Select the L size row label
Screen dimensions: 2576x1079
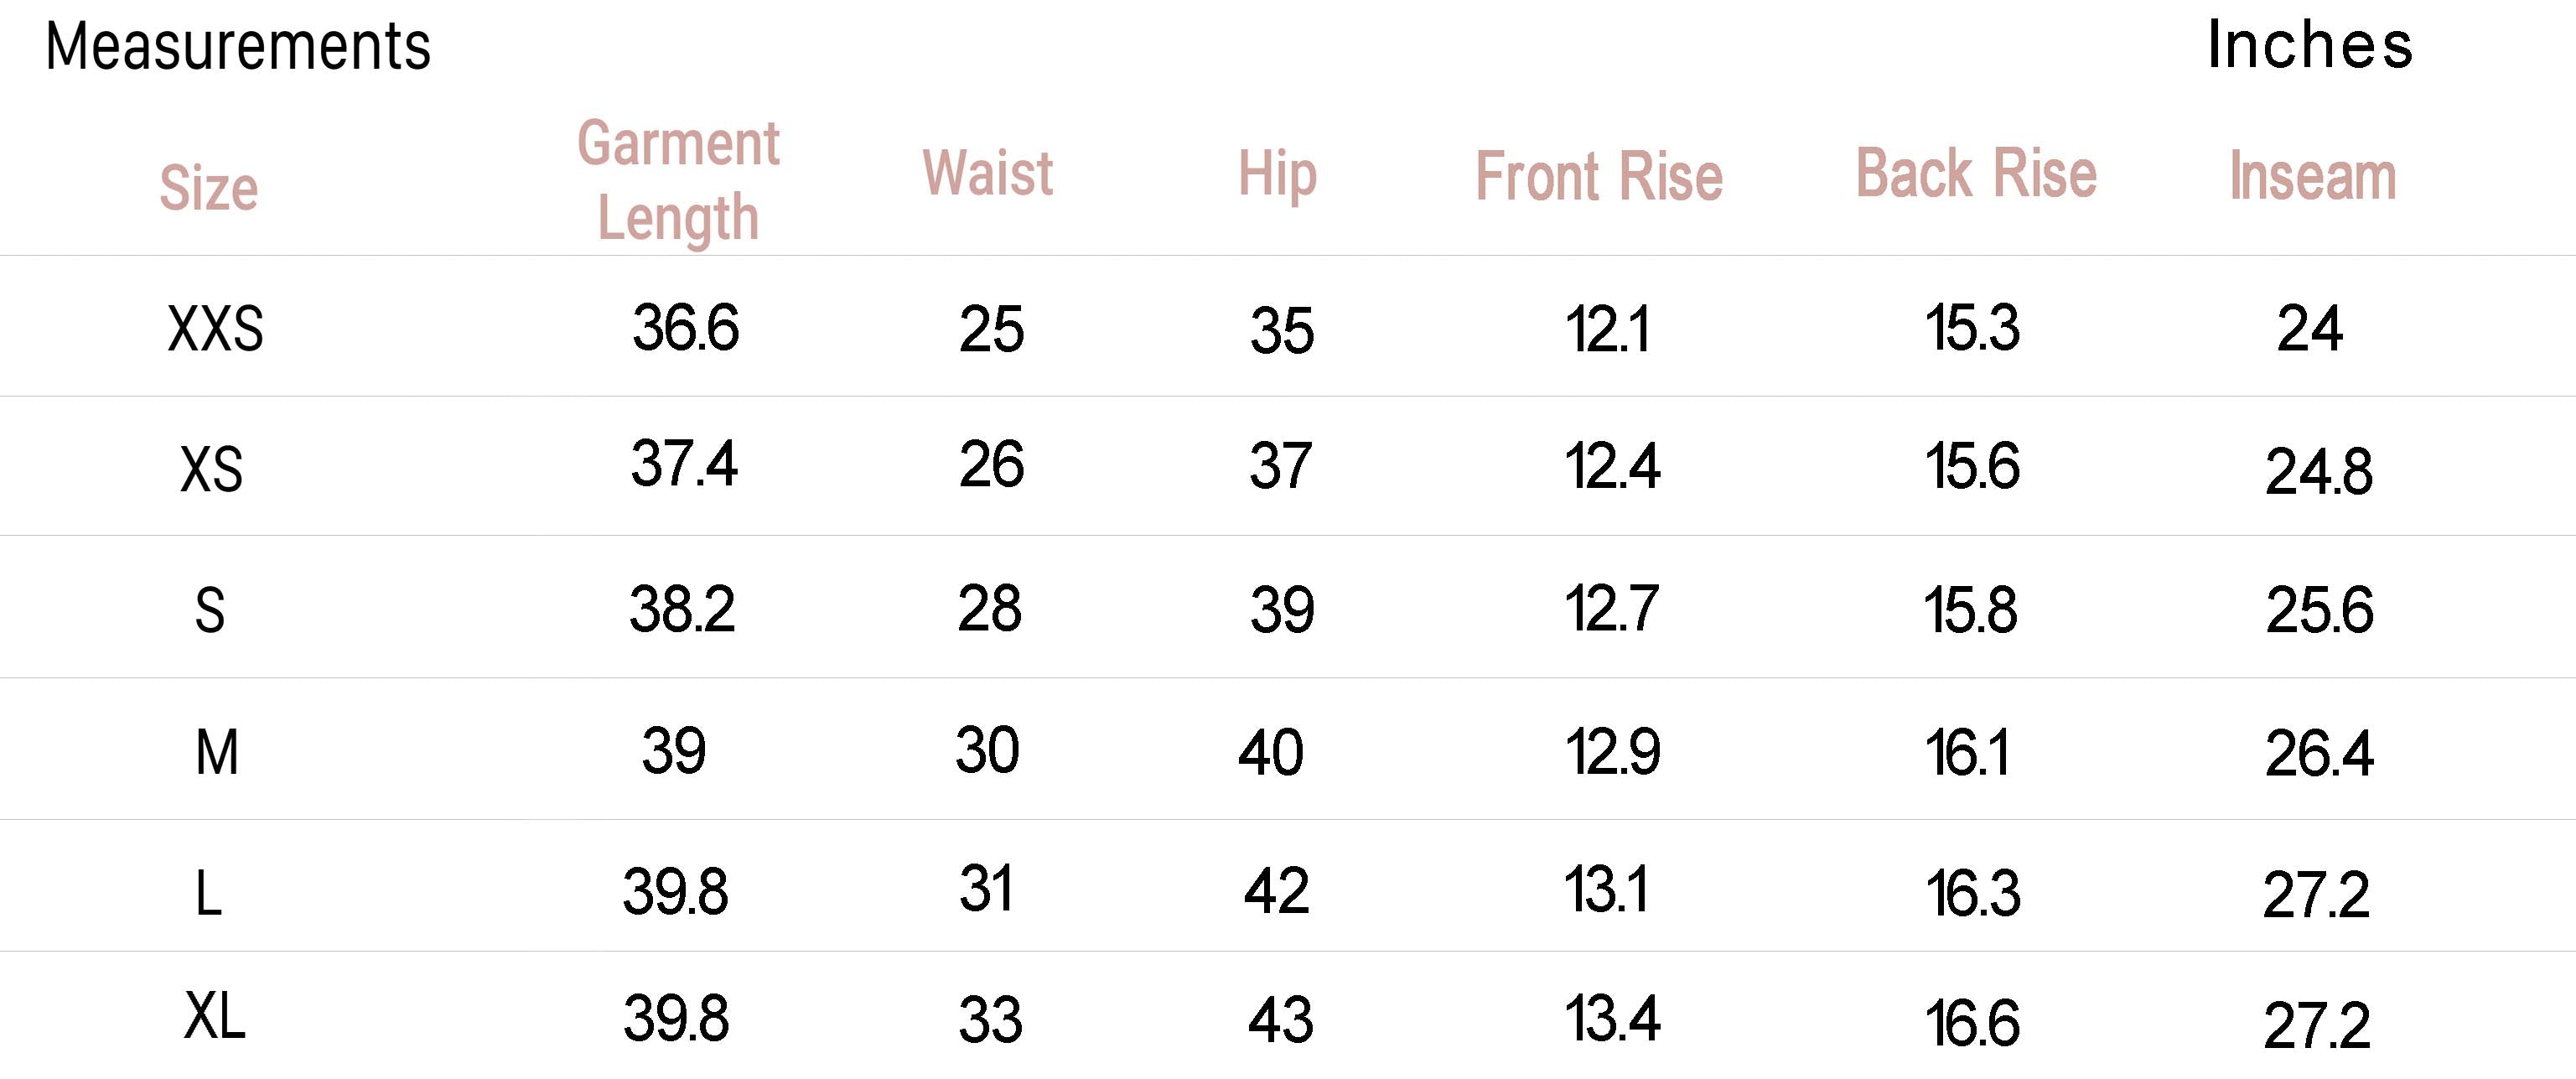pyautogui.click(x=208, y=893)
